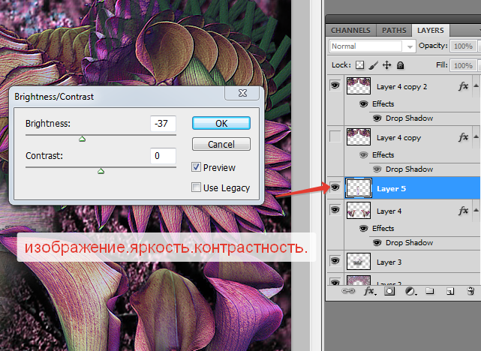Click the Layer 4 thumbnail
This screenshot has width=481, height=351.
pyautogui.click(x=359, y=210)
